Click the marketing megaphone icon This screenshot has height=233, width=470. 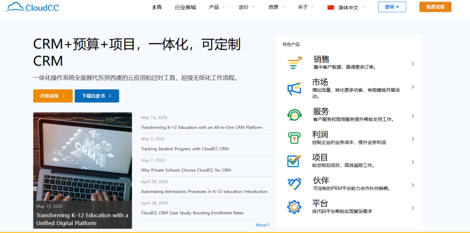[294, 89]
